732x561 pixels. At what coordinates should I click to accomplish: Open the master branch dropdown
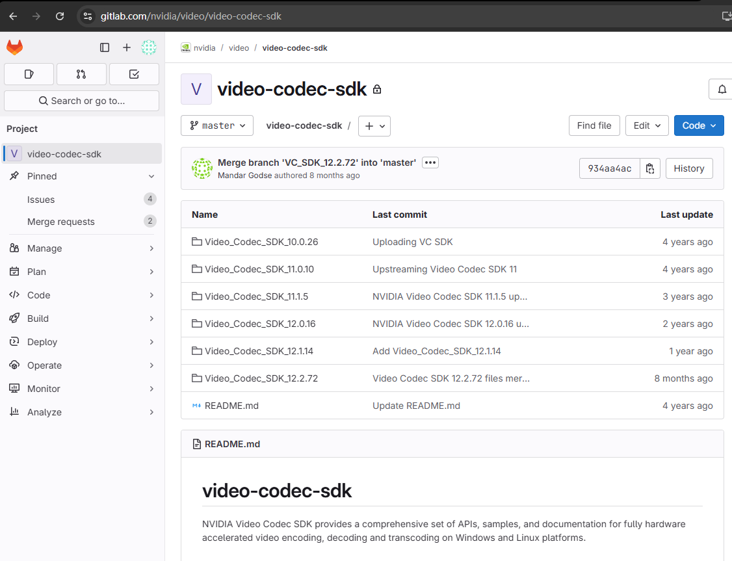pyautogui.click(x=217, y=125)
